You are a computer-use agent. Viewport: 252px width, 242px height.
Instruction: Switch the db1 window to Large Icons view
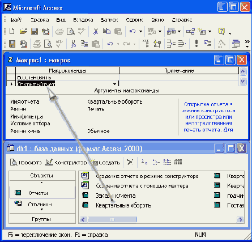[144, 162]
